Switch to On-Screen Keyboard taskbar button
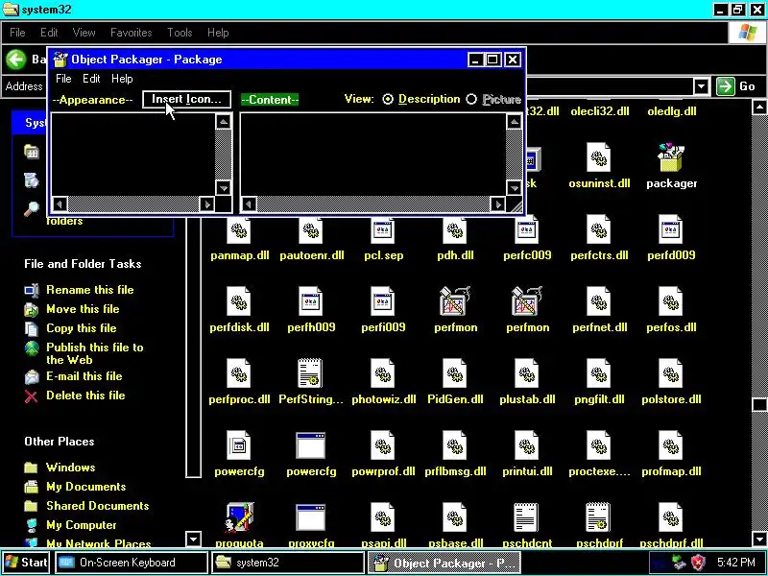The width and height of the screenshot is (768, 576). coord(131,563)
